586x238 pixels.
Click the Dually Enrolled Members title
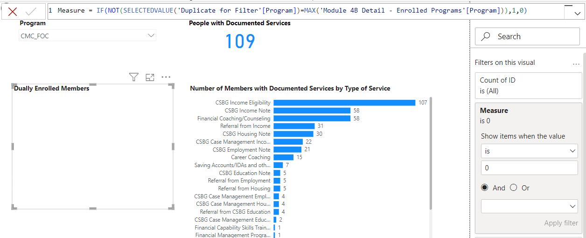pyautogui.click(x=51, y=88)
